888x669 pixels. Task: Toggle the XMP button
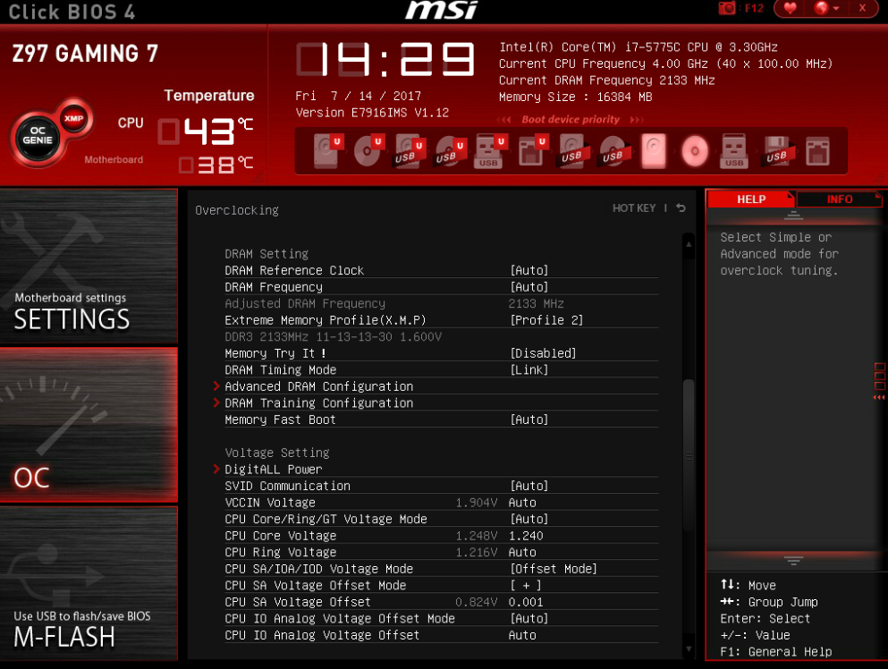73,118
